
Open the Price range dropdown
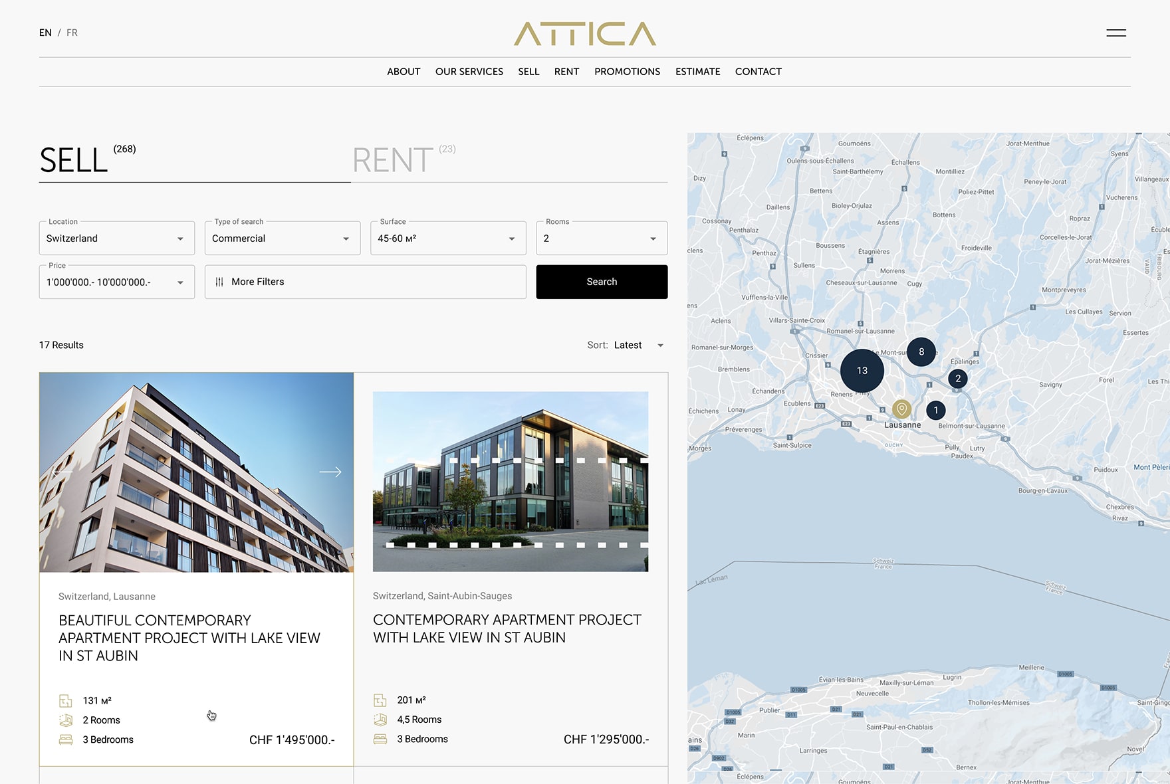tap(116, 282)
